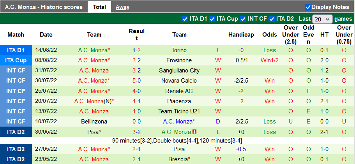Viewport: 355px width, 164px height.
Task: Disable the ITA D2 filter checkbox
Action: [272, 19]
